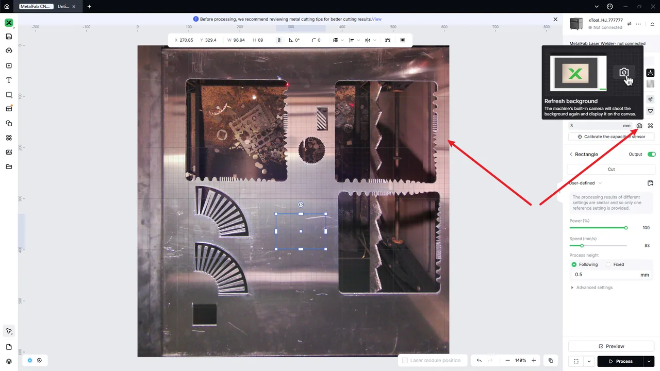Viewport: 660px width, 371px height.
Task: Click the blue view mode circle icon
Action: click(30, 360)
